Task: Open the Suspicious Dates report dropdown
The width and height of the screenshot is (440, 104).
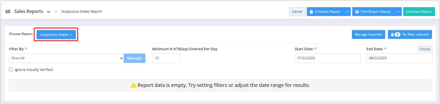Action: click(x=56, y=34)
